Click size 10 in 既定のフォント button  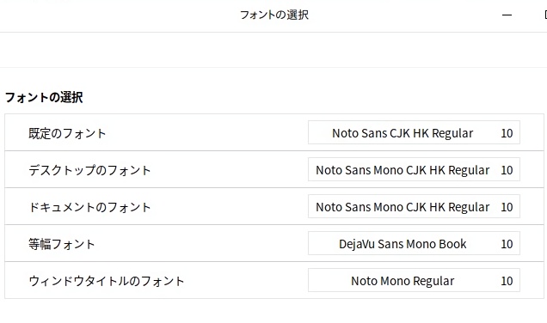[x=507, y=133]
